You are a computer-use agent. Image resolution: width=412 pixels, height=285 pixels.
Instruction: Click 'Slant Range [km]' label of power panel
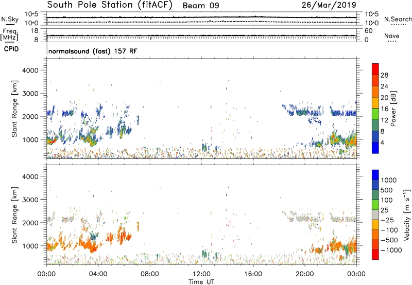click(14, 109)
